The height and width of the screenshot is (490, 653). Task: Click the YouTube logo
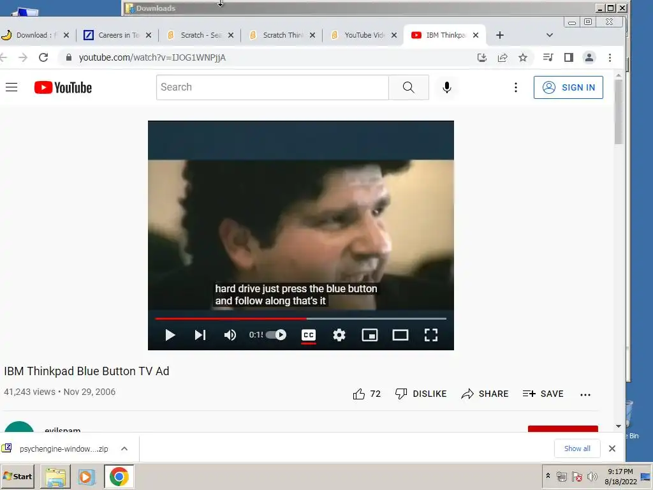pyautogui.click(x=63, y=87)
